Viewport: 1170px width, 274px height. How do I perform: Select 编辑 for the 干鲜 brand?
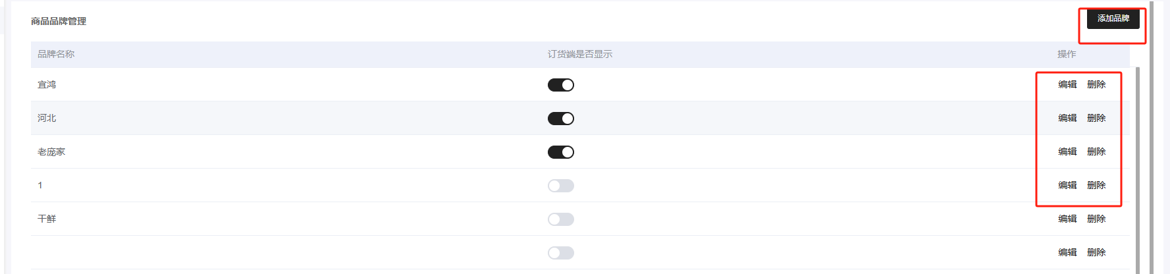click(x=1067, y=219)
